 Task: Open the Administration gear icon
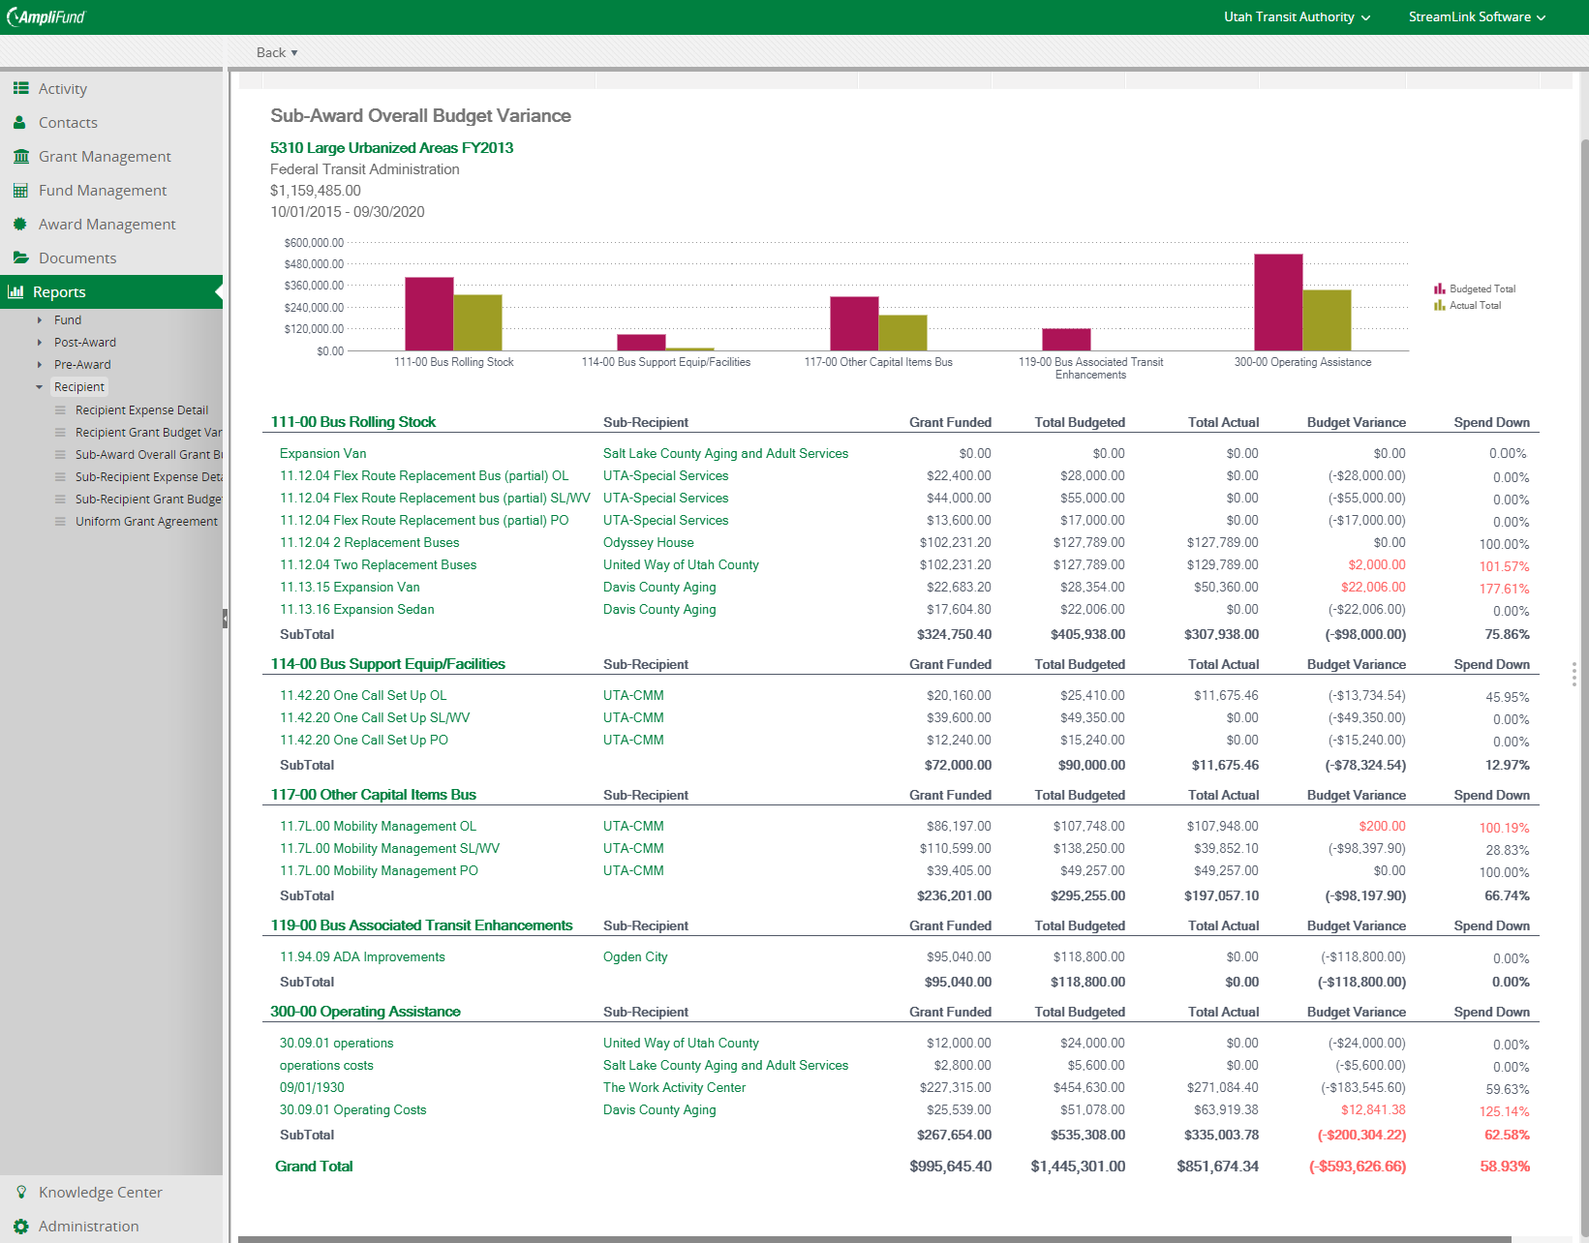[20, 1226]
